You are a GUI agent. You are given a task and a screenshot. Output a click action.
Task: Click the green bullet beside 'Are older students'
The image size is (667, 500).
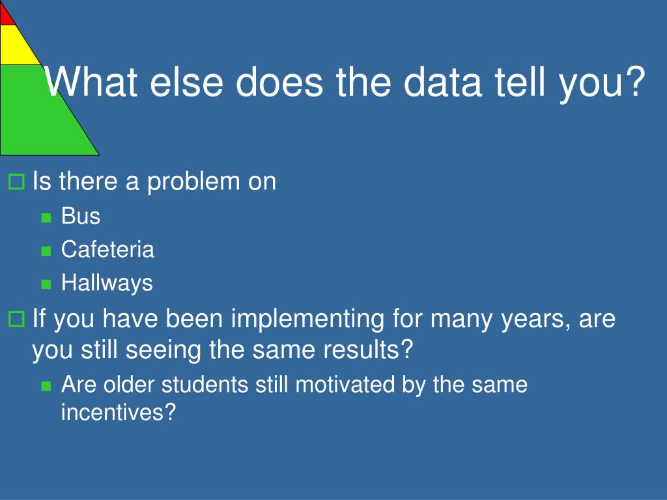(46, 386)
